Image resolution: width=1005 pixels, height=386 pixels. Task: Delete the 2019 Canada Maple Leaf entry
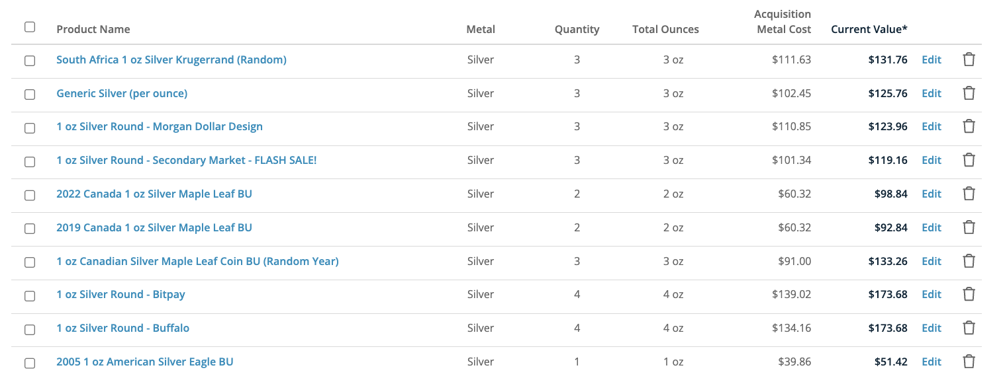coord(969,227)
